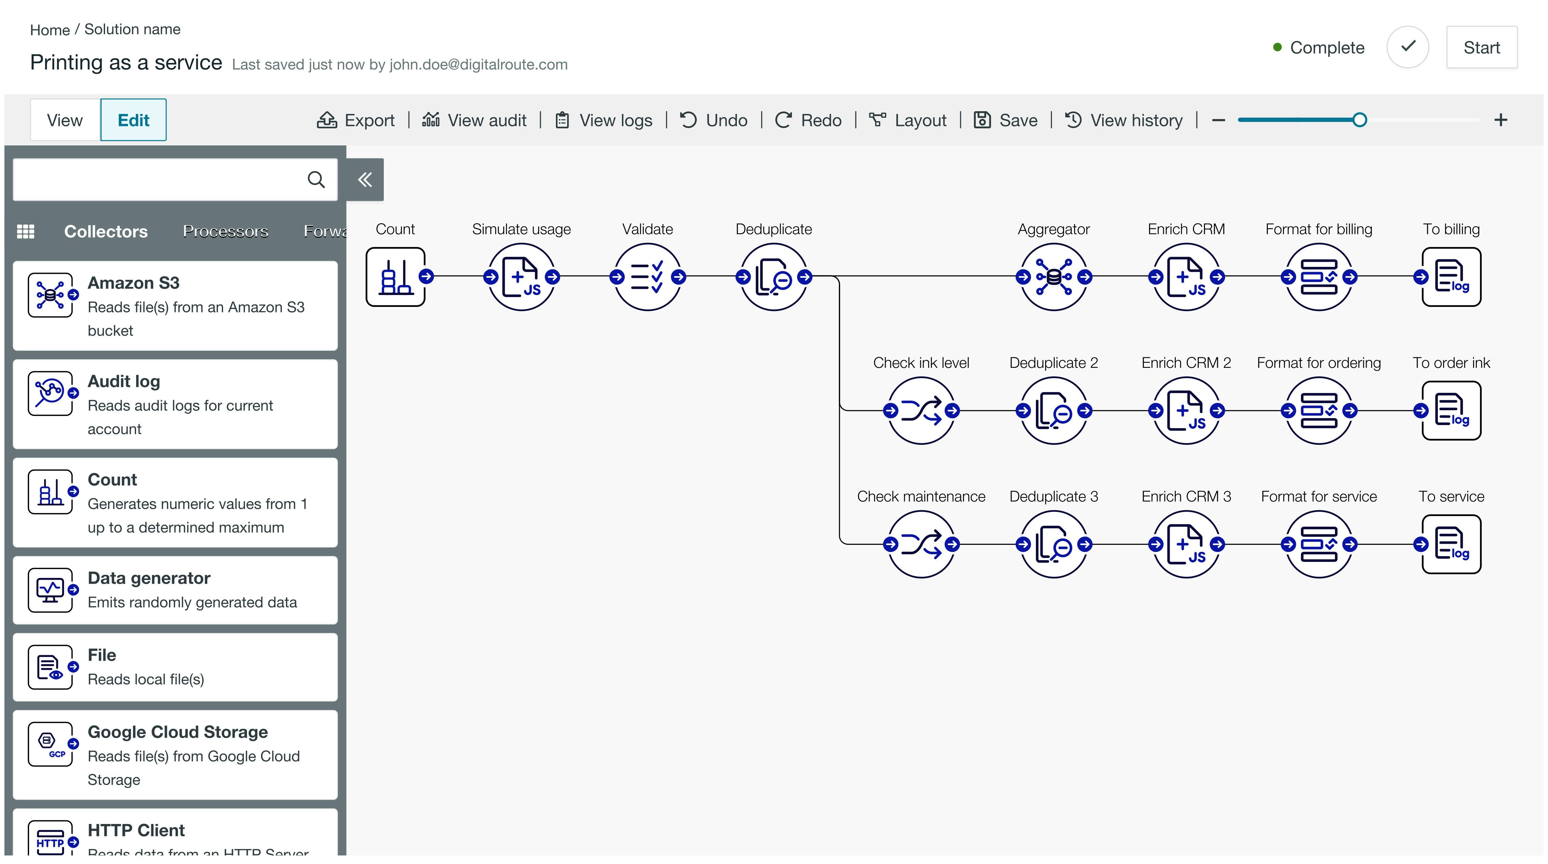Click the validate checkmark button

point(1407,47)
